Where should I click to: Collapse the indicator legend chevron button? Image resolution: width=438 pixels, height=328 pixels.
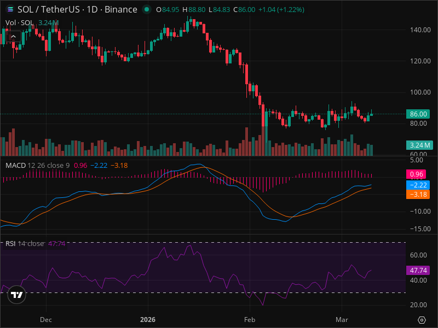point(13,37)
